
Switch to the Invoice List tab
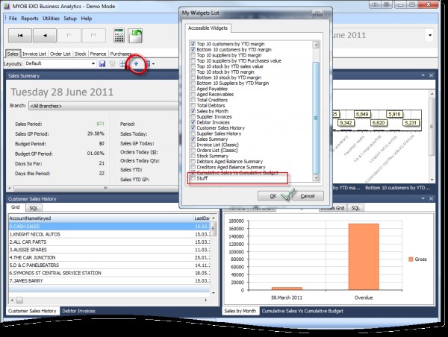(x=34, y=54)
